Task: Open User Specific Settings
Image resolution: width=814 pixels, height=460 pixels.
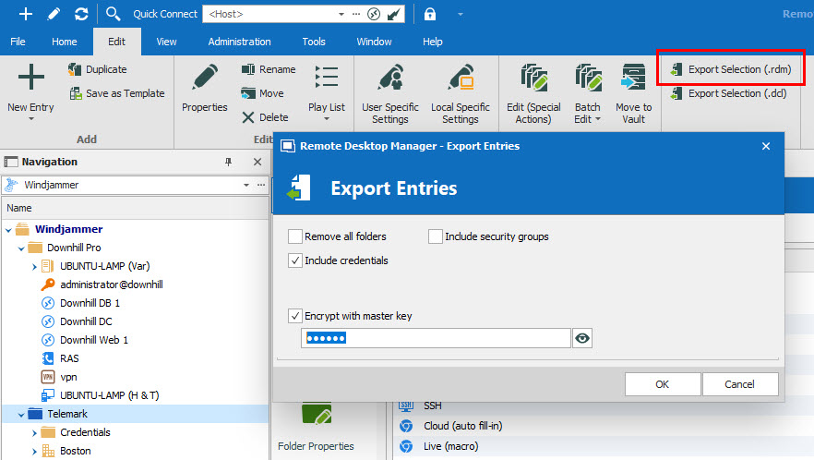Action: (x=389, y=79)
